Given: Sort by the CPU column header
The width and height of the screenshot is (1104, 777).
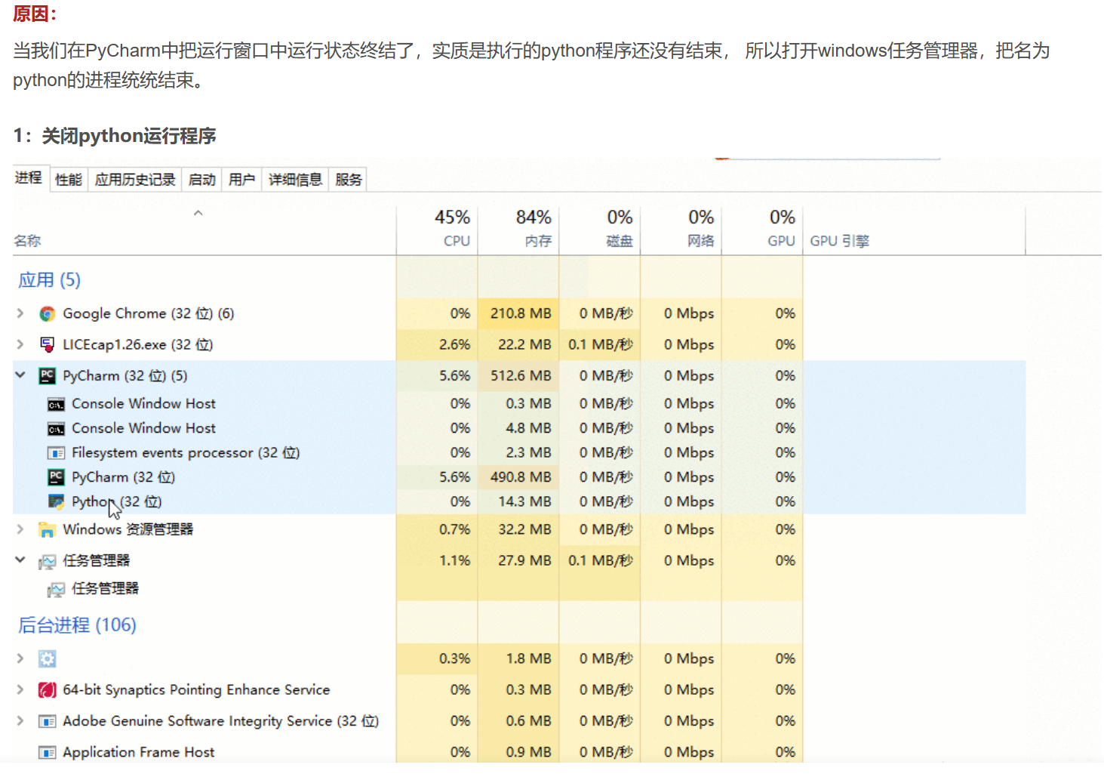Looking at the screenshot, I should [x=438, y=230].
